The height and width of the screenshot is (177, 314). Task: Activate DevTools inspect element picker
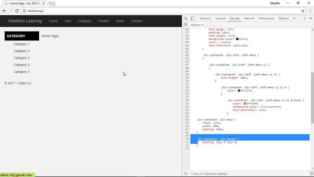coord(186,18)
